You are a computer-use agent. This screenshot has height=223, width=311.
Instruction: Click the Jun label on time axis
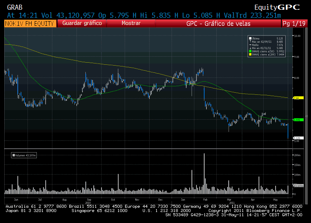coord(16,200)
